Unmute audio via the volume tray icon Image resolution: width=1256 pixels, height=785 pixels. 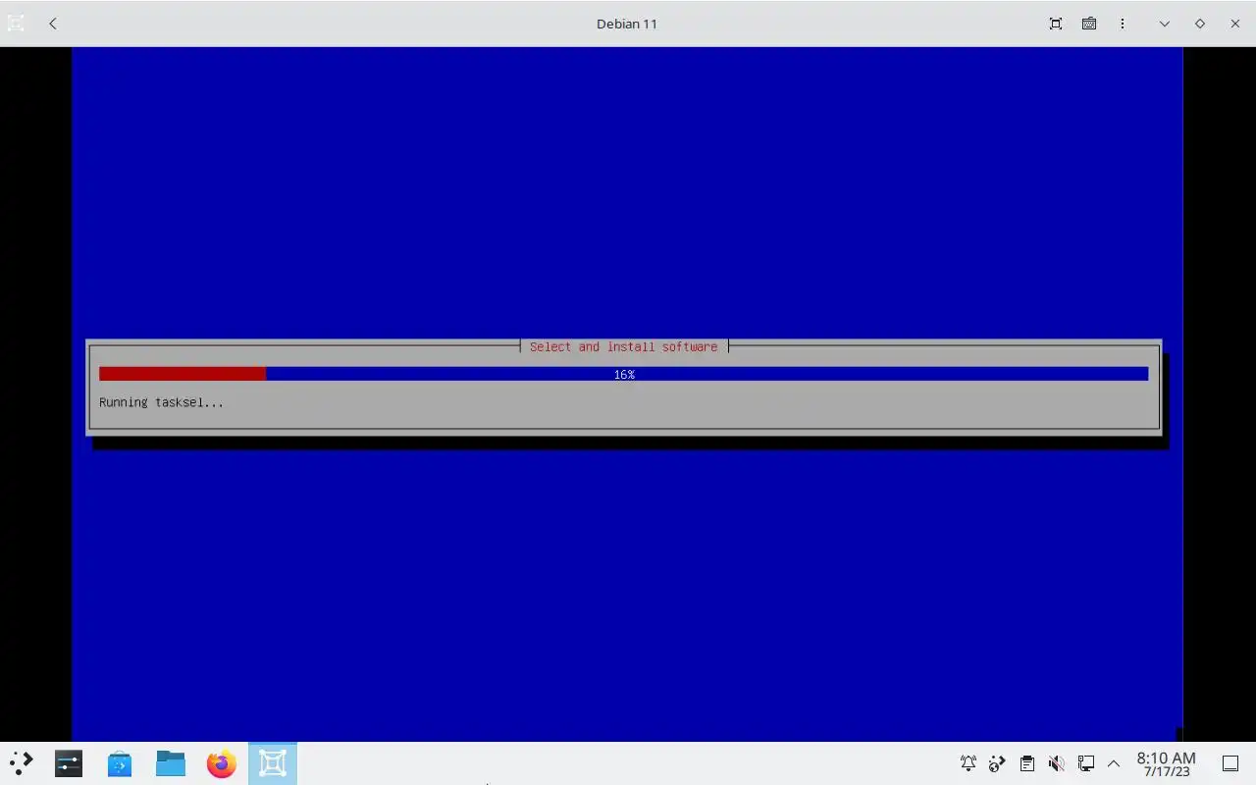pos(1056,763)
